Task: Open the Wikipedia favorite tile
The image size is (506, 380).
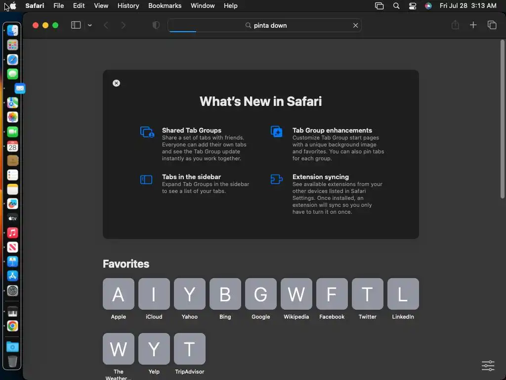Action: (296, 294)
